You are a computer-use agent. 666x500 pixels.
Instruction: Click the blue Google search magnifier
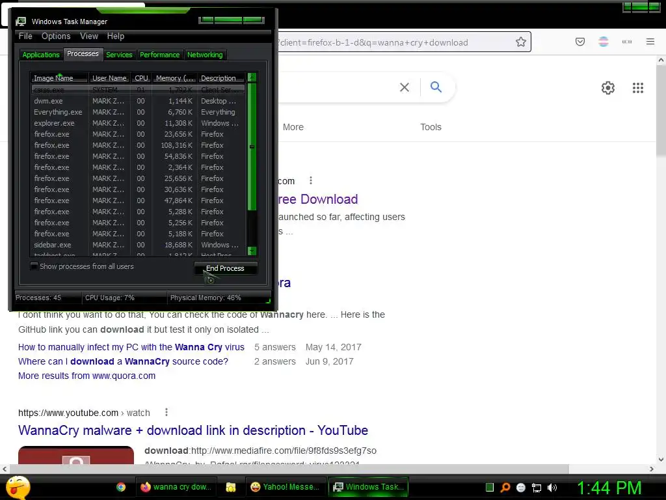436,87
